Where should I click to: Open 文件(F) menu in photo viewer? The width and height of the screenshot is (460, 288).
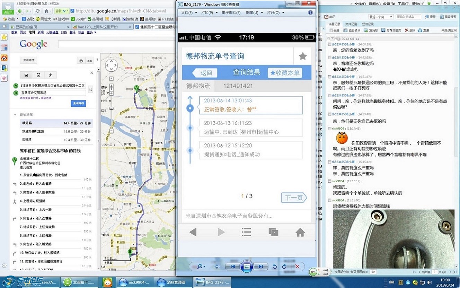[x=188, y=12]
